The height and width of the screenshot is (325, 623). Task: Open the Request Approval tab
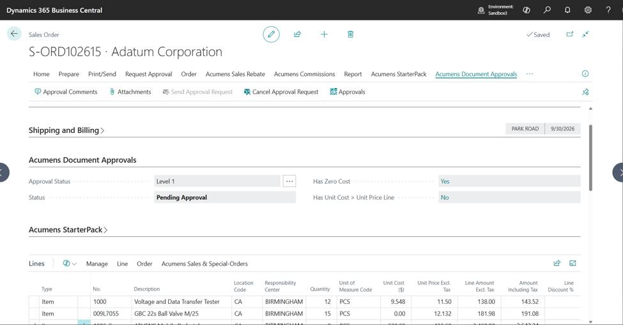[149, 74]
